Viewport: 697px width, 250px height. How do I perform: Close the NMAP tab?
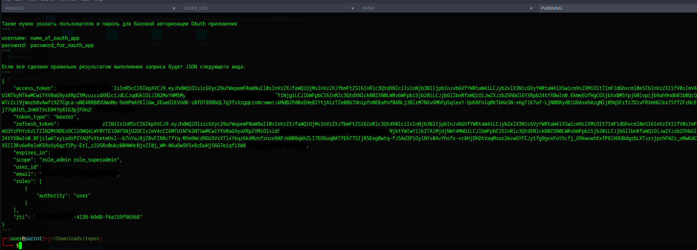tap(531, 8)
